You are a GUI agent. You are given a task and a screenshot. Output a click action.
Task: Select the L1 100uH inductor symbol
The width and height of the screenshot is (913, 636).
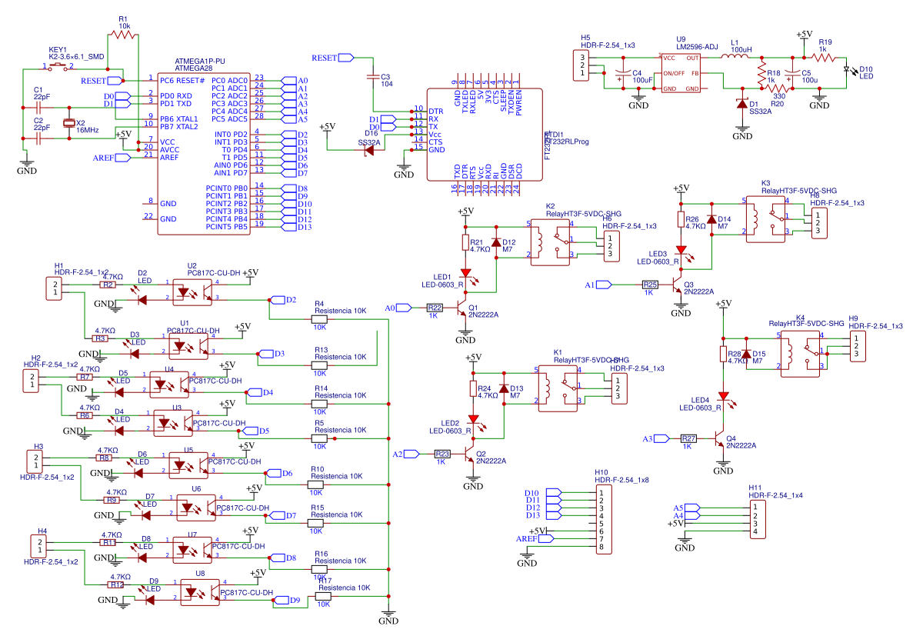pyautogui.click(x=740, y=58)
